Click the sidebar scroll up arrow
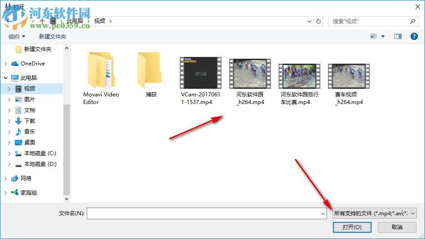Viewport: 425px width, 239px height. tap(66, 48)
